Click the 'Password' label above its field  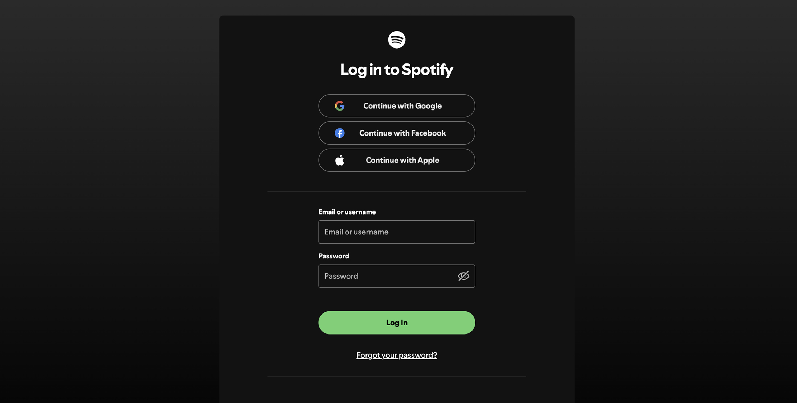pos(334,256)
